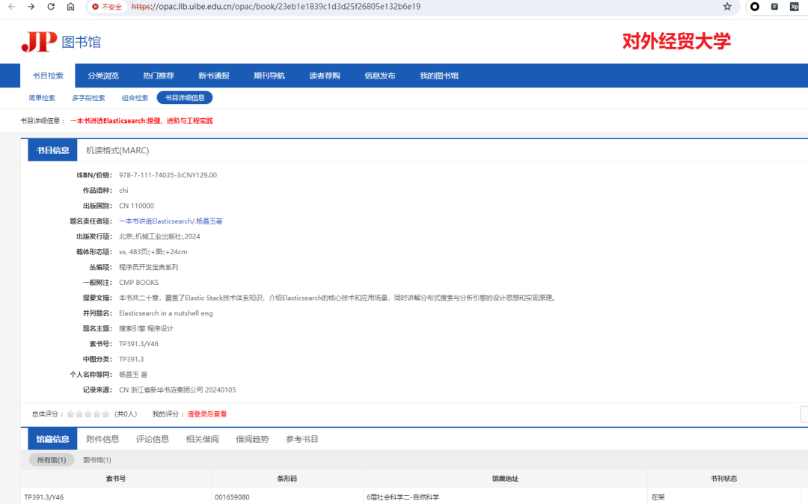
Task: Click the series text 程序员开发宝典系列
Action: tap(148, 267)
